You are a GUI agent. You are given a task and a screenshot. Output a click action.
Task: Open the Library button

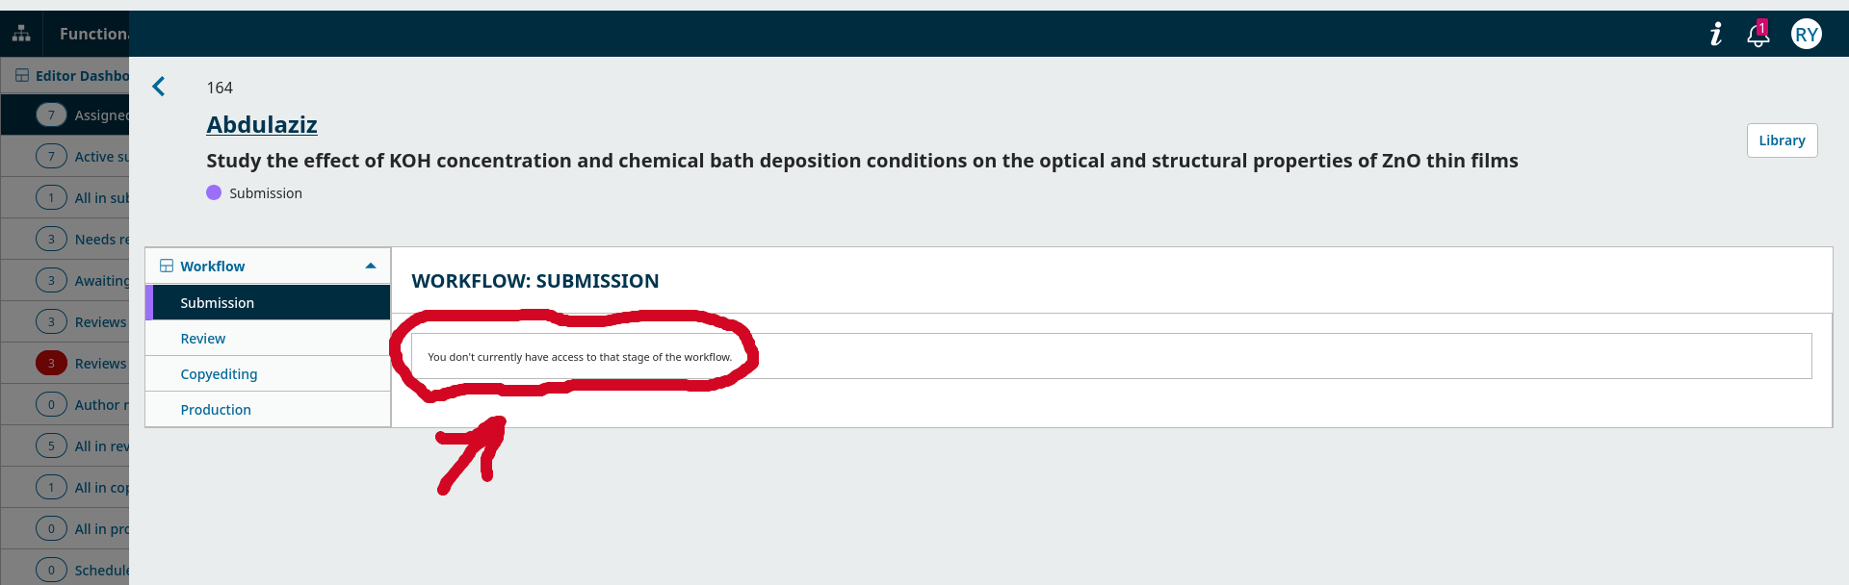click(1782, 140)
